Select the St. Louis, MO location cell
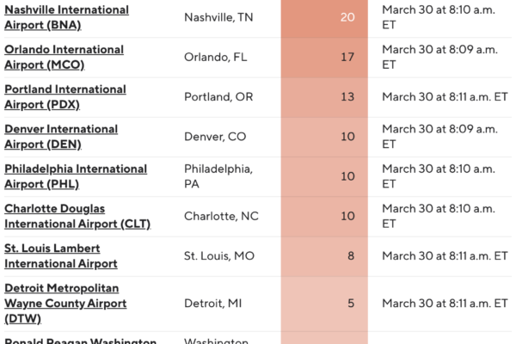 [x=219, y=256]
